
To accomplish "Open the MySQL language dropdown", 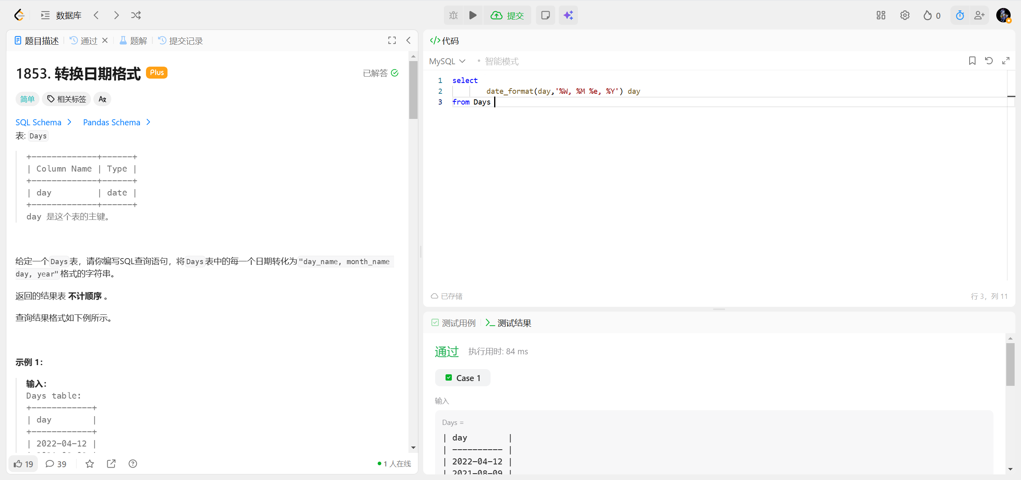I will pos(447,61).
